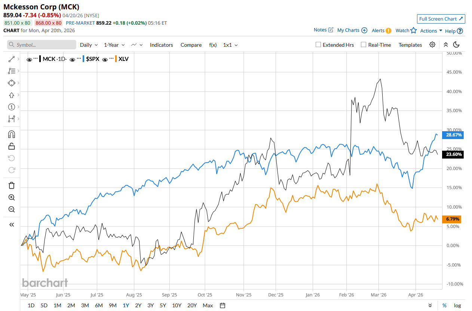Hide the MCK series with eye icon

coord(29,59)
